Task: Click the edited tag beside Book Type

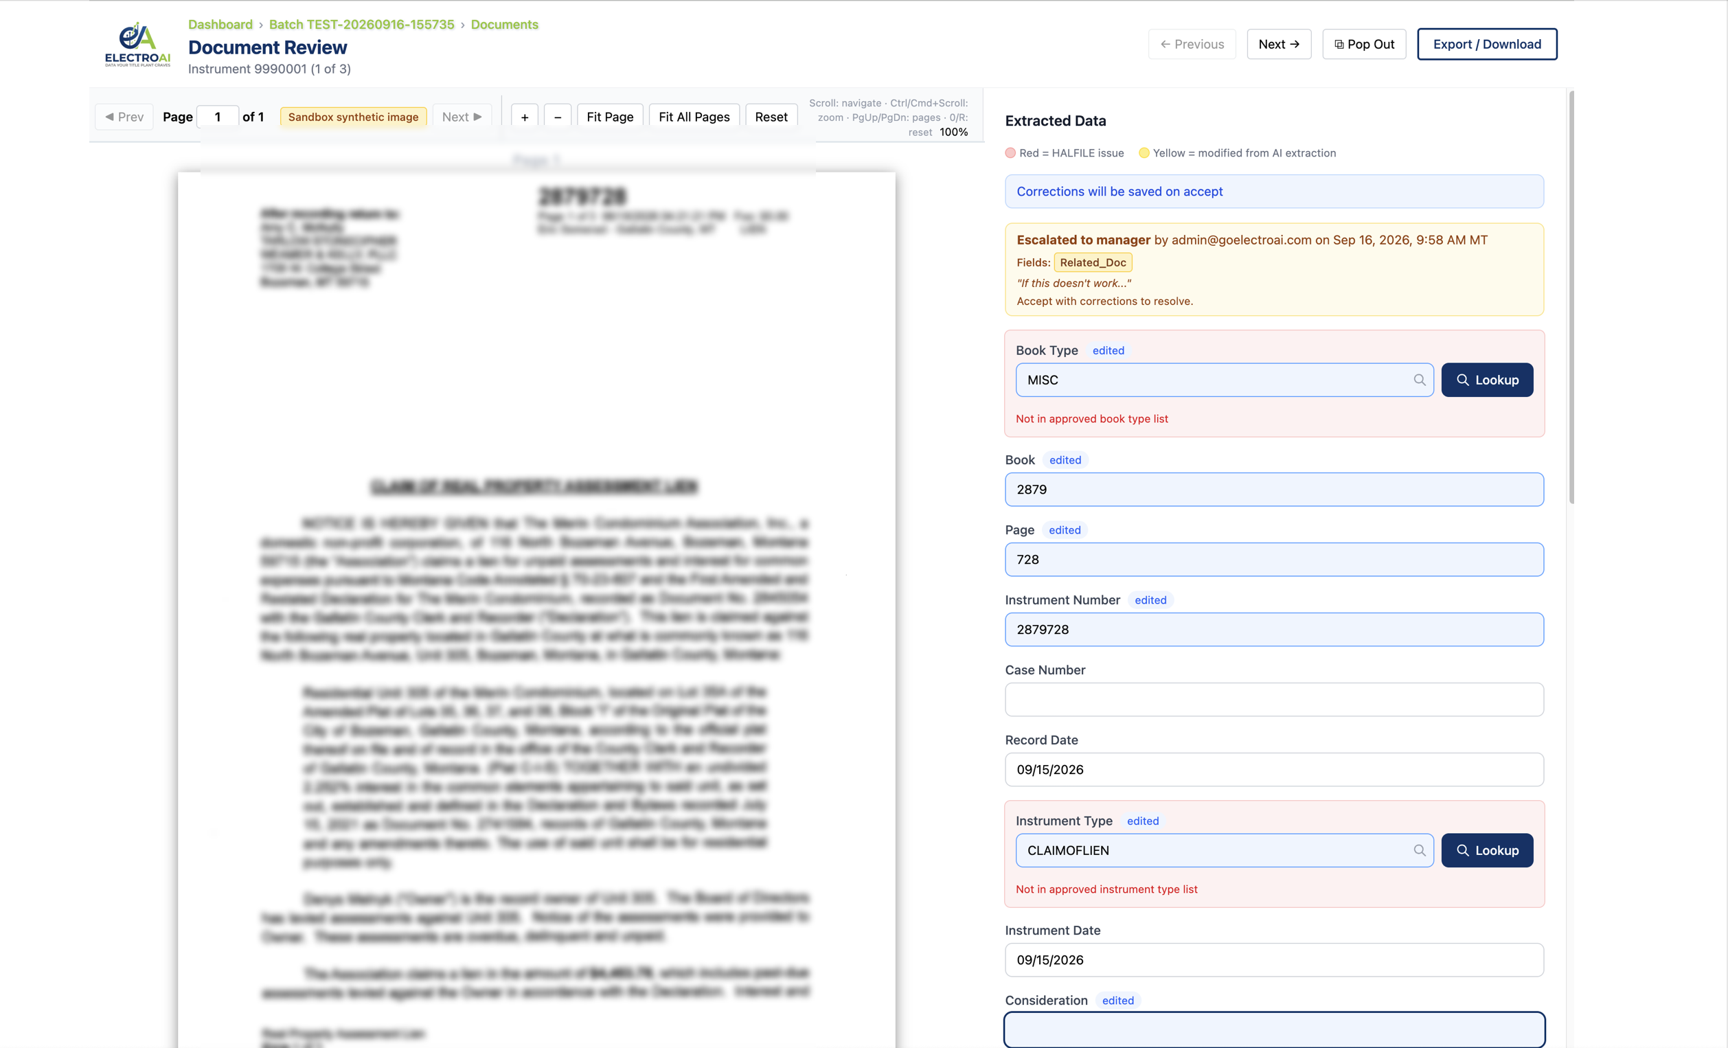Action: click(1108, 350)
